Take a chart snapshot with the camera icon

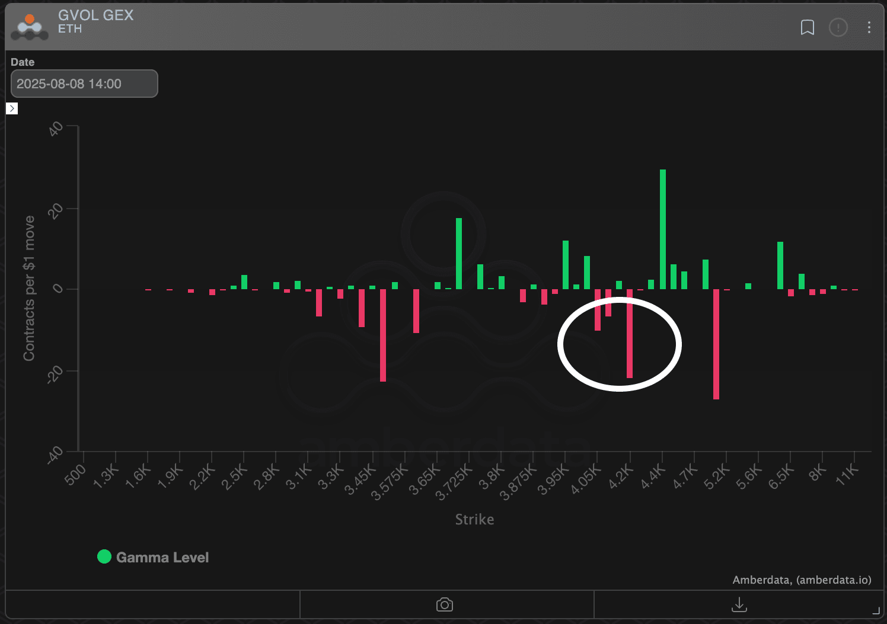[445, 604]
